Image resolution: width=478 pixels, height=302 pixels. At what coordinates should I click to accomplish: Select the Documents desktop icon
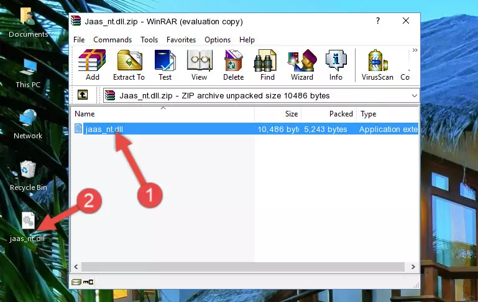pos(29,23)
